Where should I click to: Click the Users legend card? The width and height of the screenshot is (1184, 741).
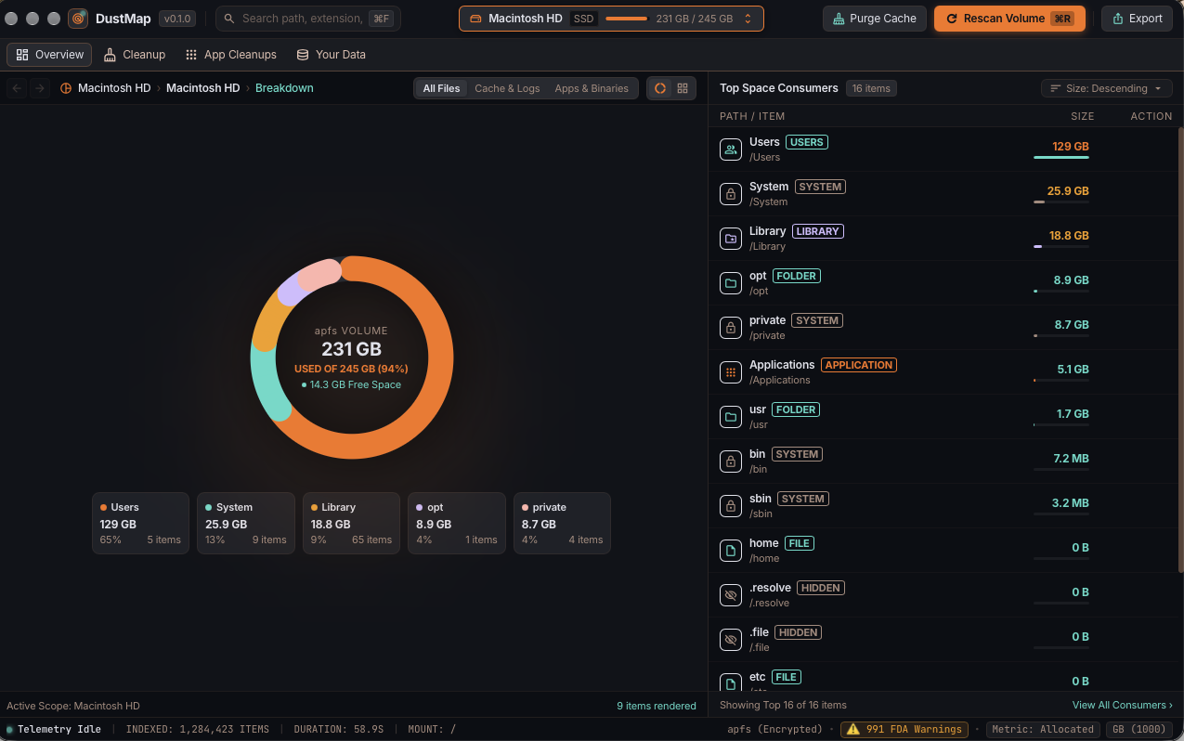tap(140, 523)
